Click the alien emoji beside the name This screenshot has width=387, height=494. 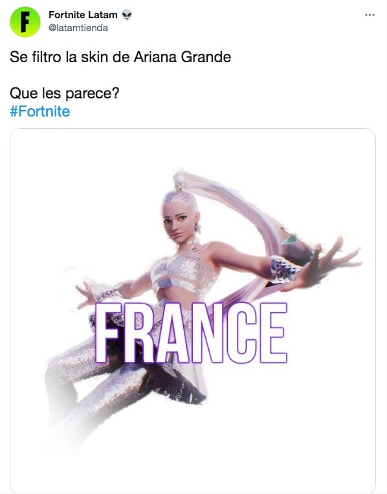pos(127,15)
